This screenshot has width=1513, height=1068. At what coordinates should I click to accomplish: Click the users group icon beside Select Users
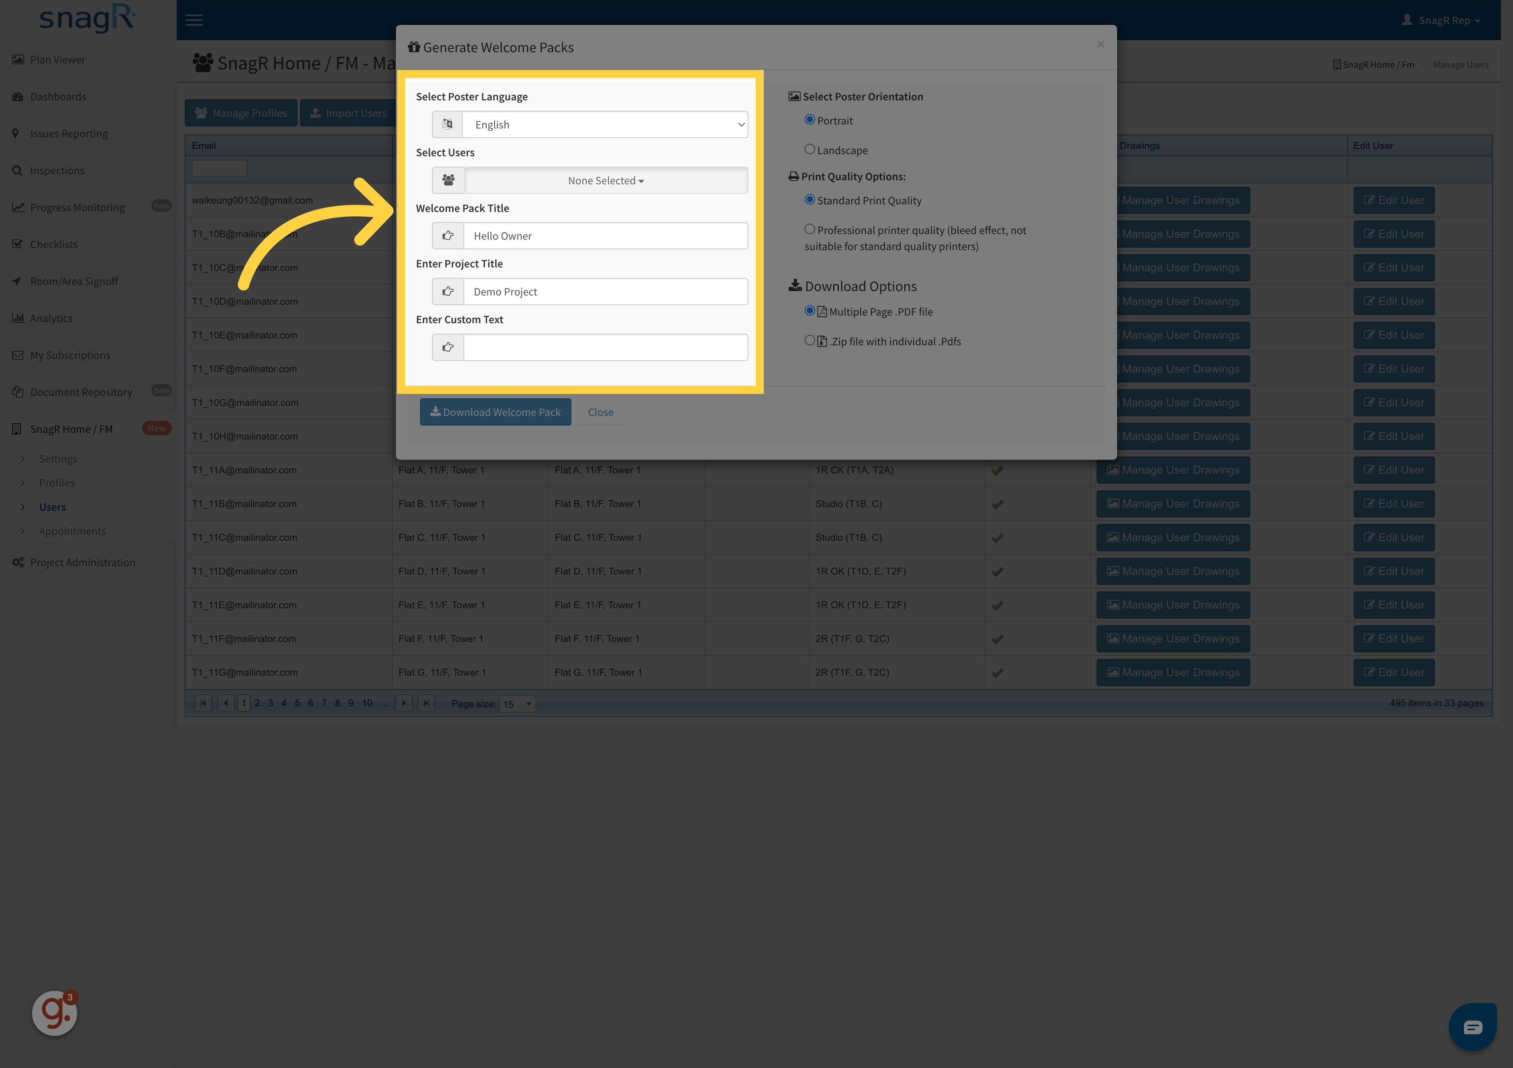point(448,180)
